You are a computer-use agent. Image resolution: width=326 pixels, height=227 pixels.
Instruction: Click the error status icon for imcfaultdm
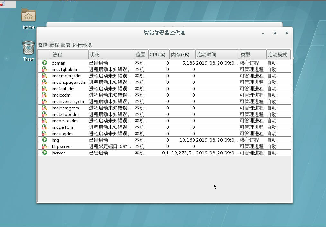pyautogui.click(x=45, y=88)
